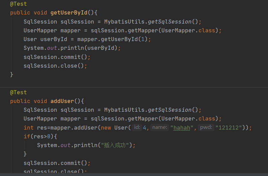Click the int keyword before res
Screen dimensions: 268x176
[28, 128]
